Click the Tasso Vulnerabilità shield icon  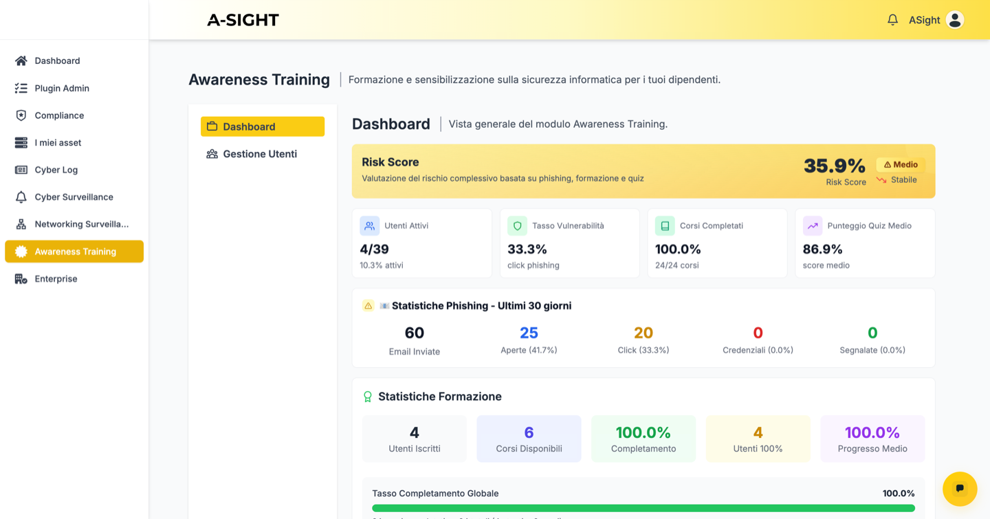516,225
